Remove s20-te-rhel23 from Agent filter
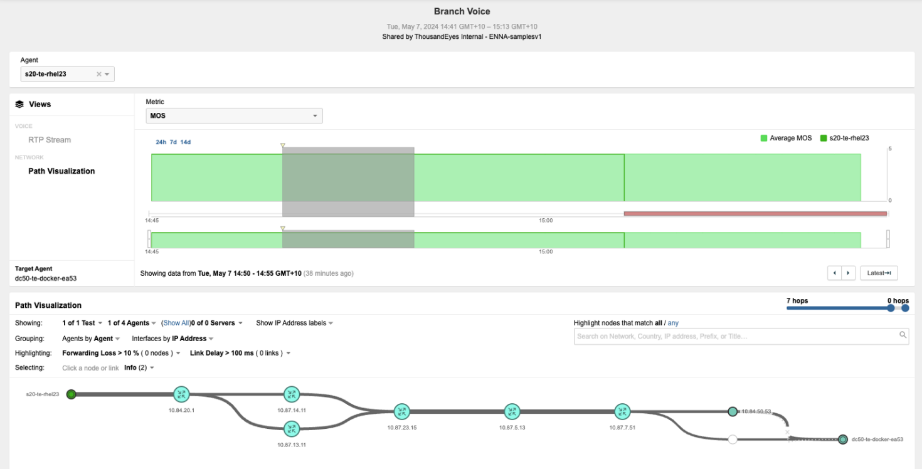Screen dimensions: 922x469 (x=98, y=74)
